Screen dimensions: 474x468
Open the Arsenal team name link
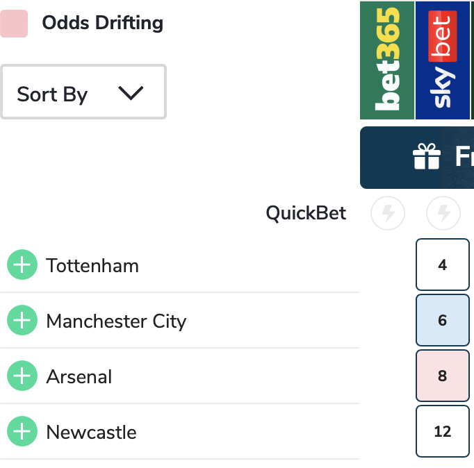(x=79, y=376)
